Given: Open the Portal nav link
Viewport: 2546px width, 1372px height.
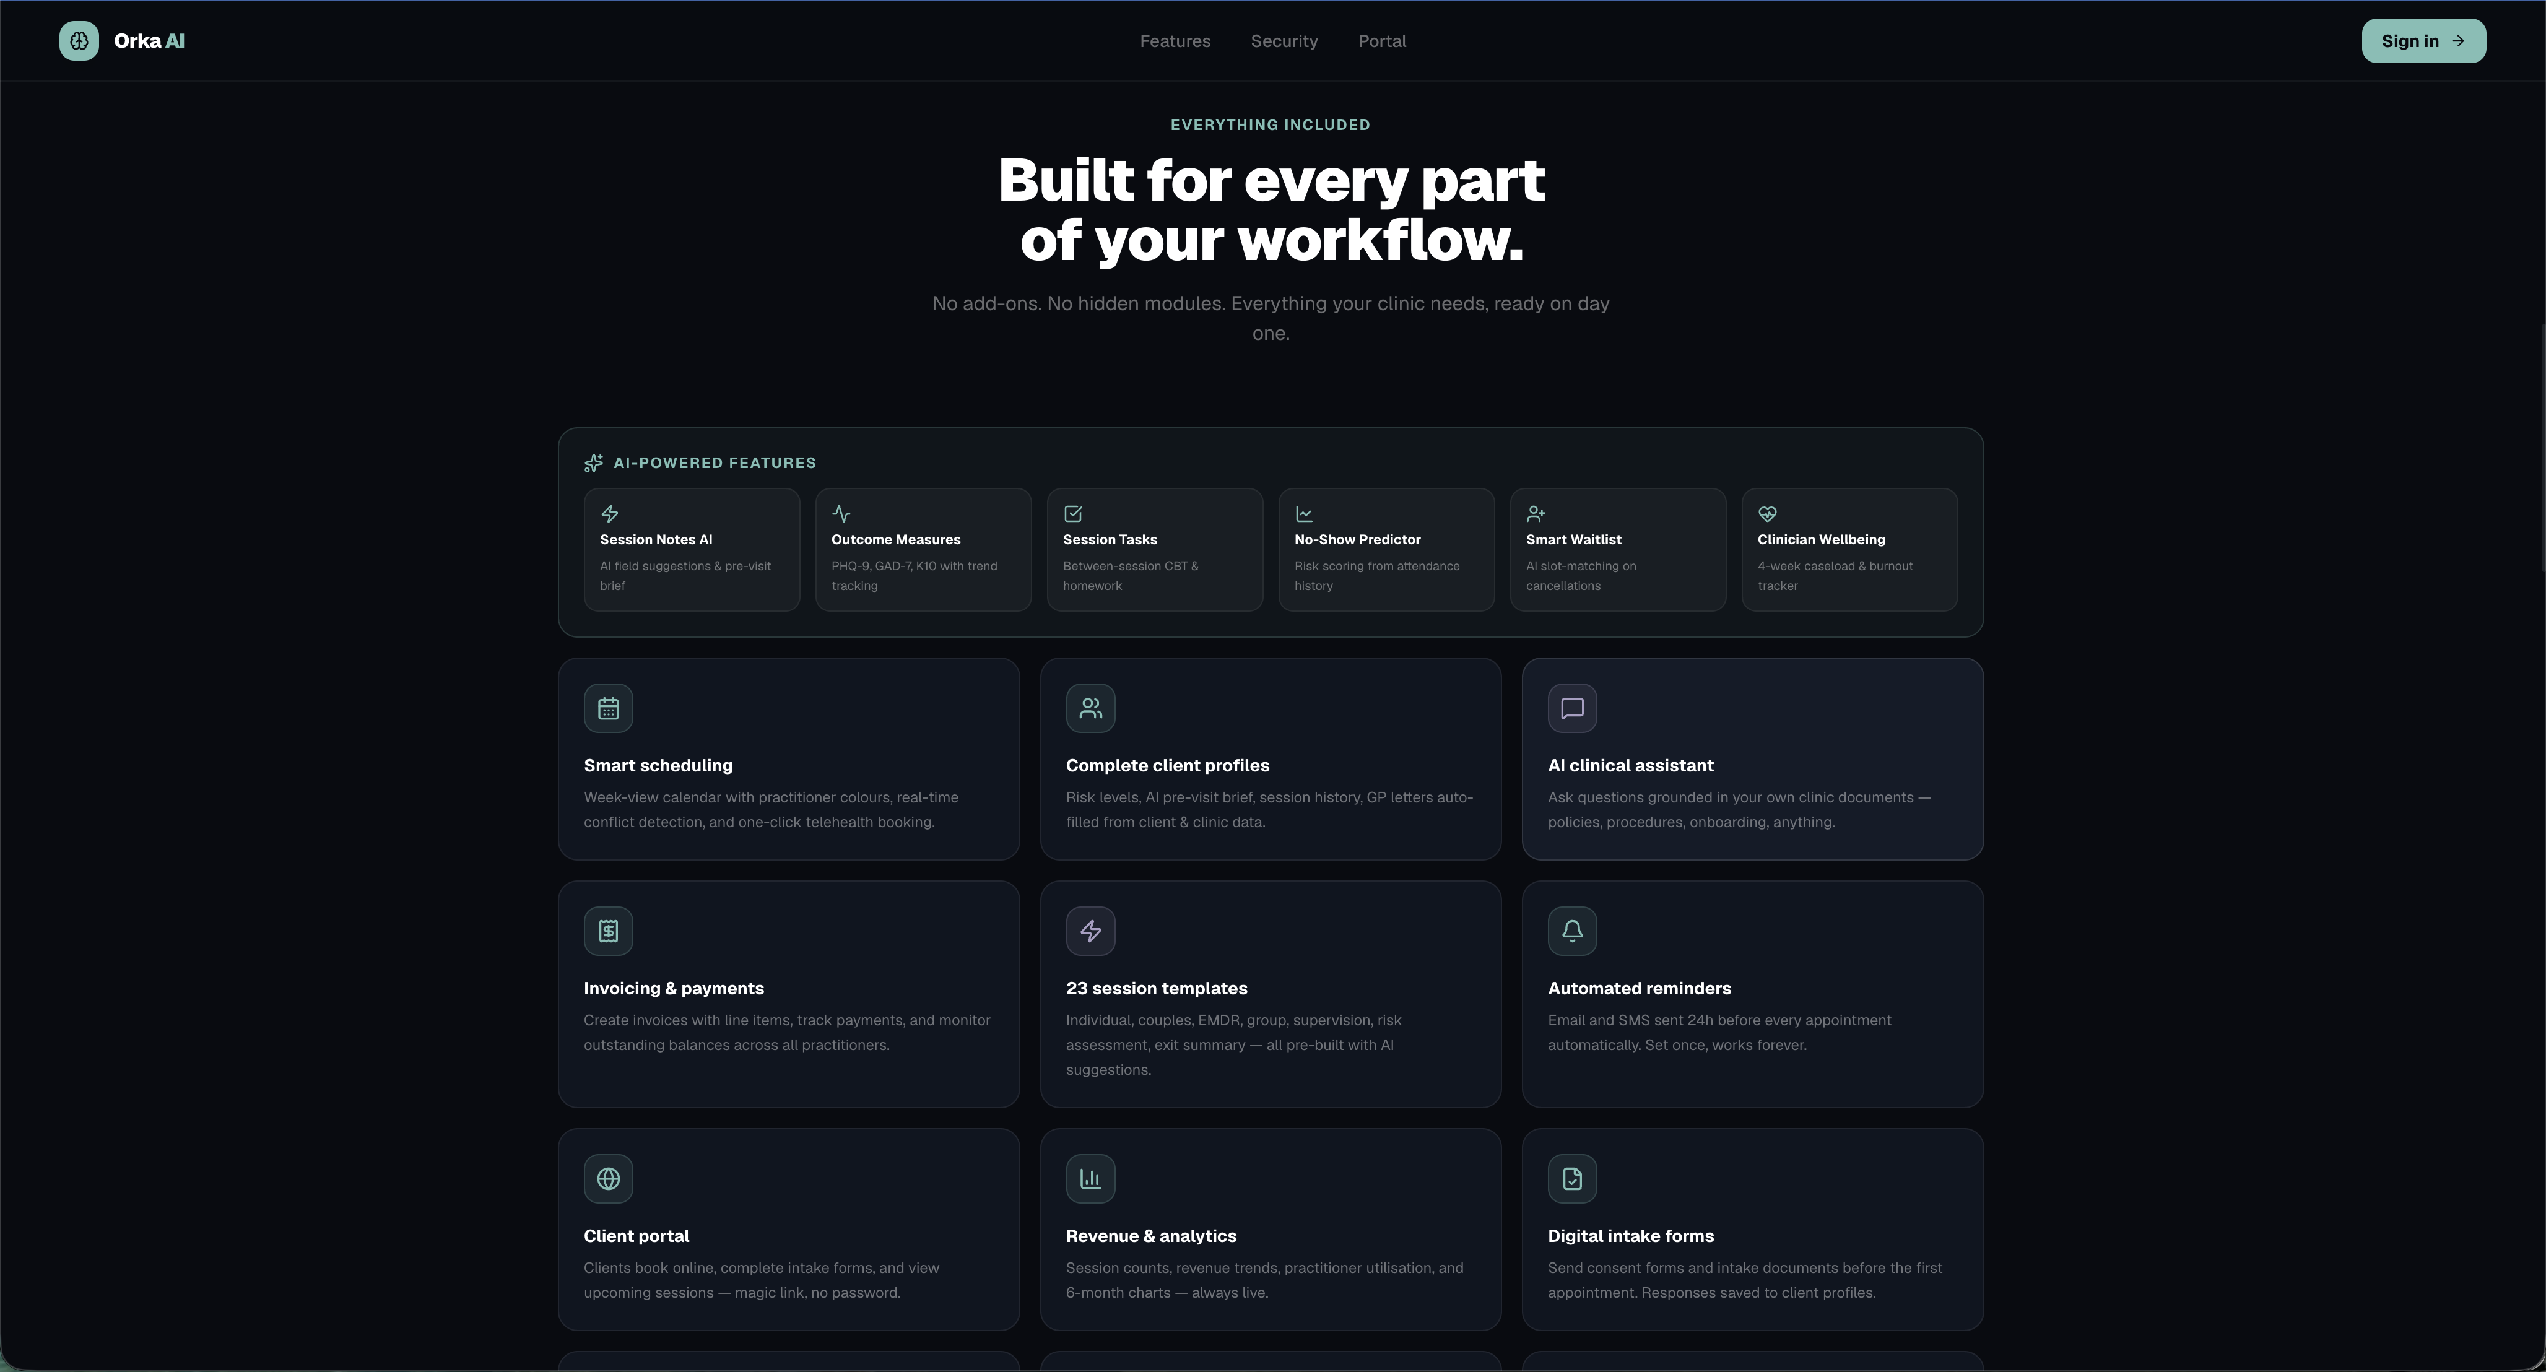Looking at the screenshot, I should [x=1382, y=40].
